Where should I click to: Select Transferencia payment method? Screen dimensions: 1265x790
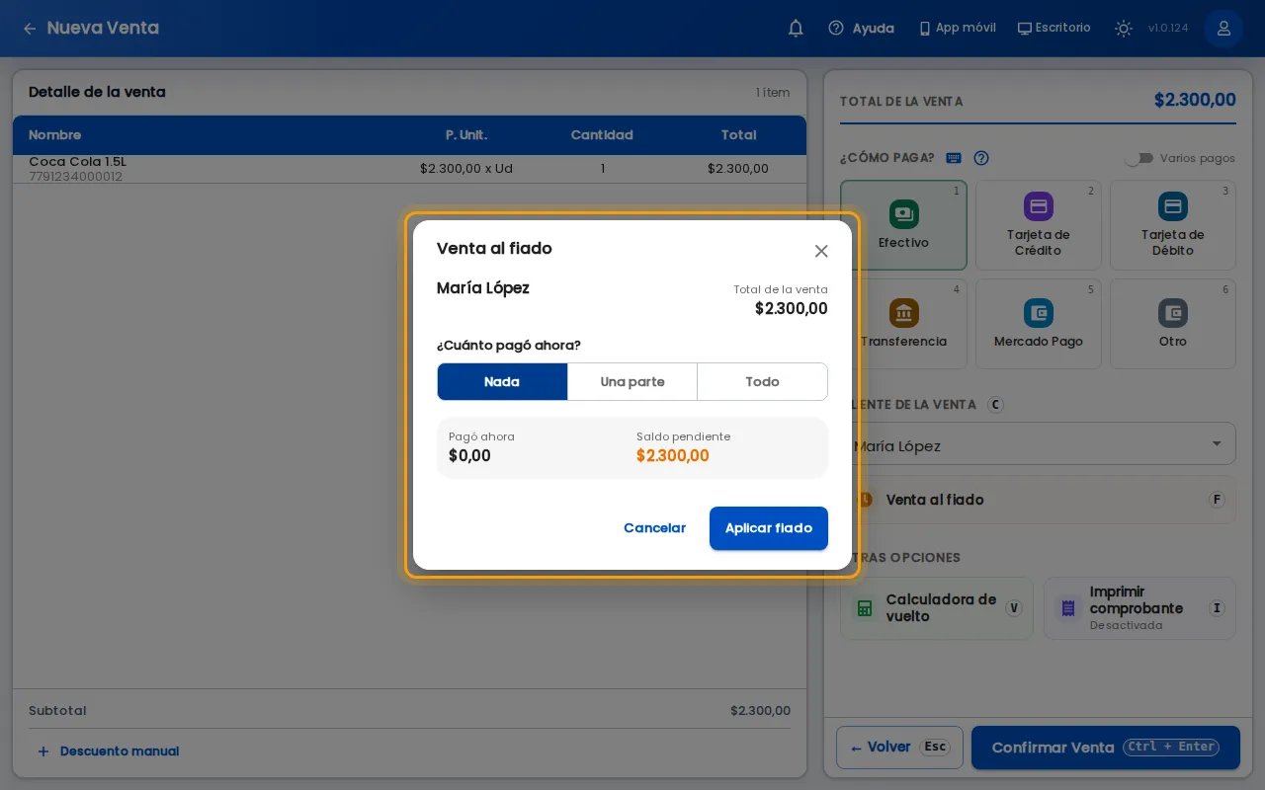point(903,324)
